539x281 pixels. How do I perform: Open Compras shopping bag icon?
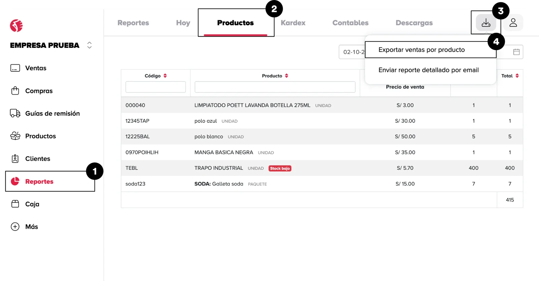click(15, 91)
